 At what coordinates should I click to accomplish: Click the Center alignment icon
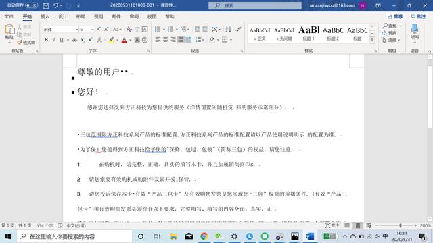(x=165, y=40)
